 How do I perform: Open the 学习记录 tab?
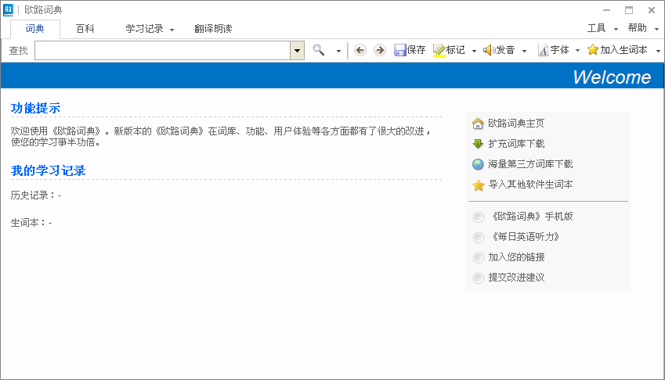point(144,29)
